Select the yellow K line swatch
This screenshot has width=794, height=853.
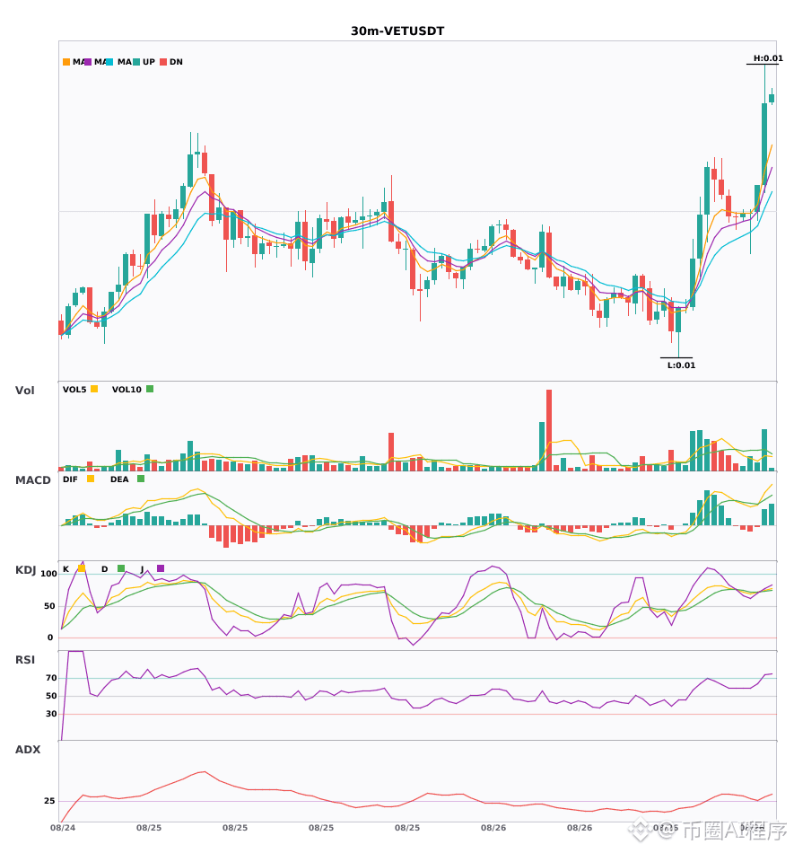click(82, 568)
